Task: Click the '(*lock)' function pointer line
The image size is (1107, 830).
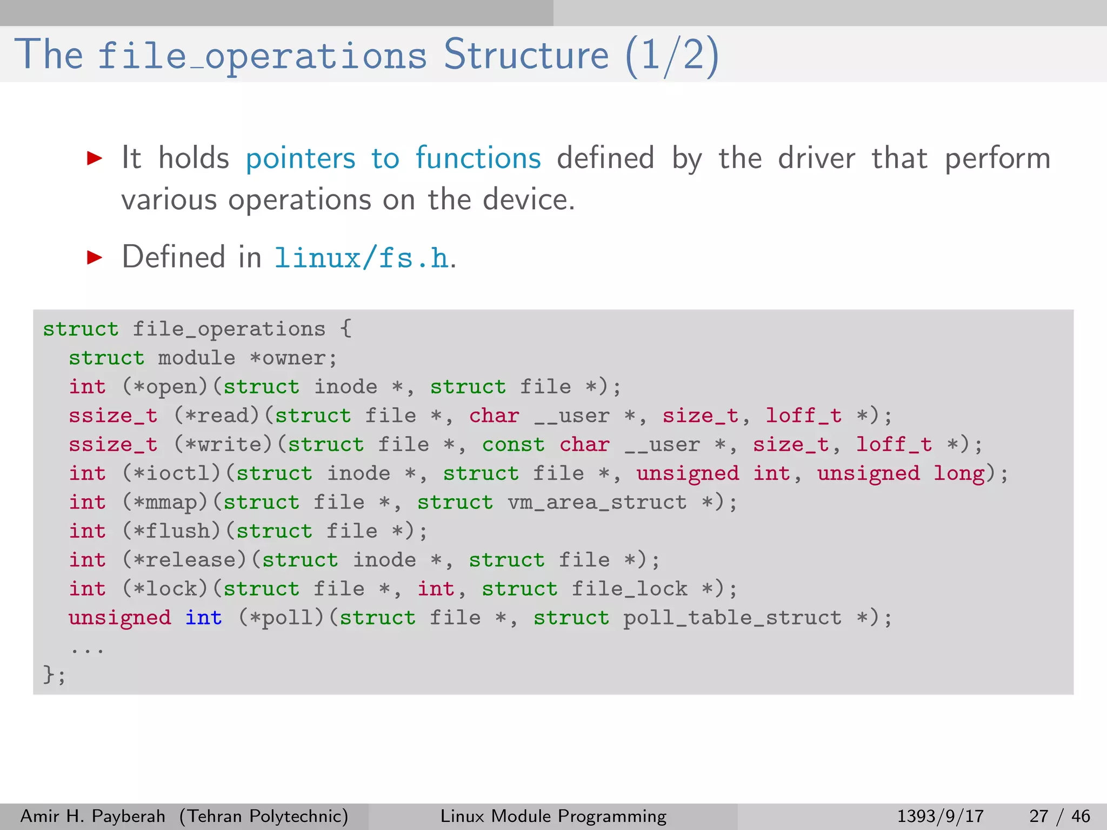Action: (x=403, y=588)
